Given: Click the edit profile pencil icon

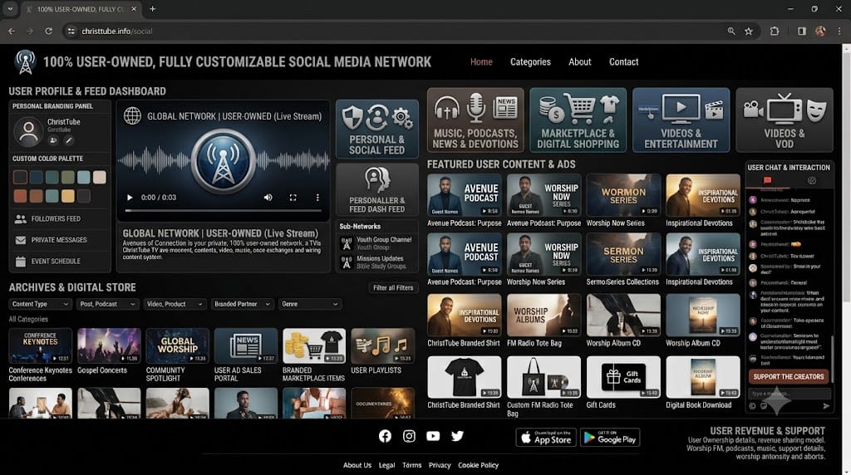Looking at the screenshot, I should tap(69, 140).
